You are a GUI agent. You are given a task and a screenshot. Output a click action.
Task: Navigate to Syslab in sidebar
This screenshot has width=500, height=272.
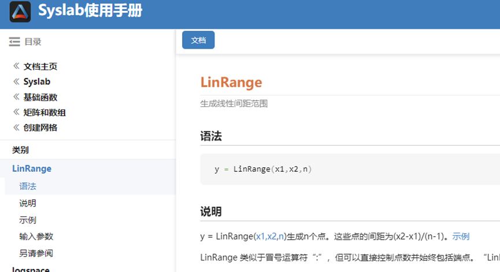pos(37,82)
